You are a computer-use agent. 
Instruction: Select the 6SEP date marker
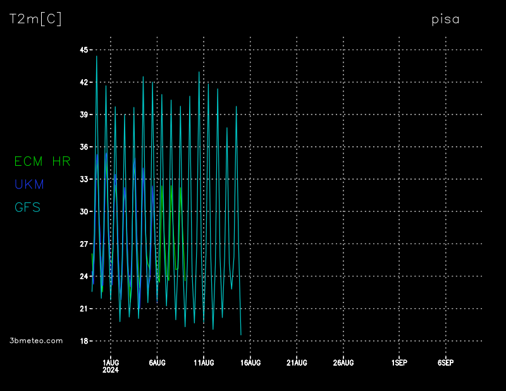(x=445, y=363)
